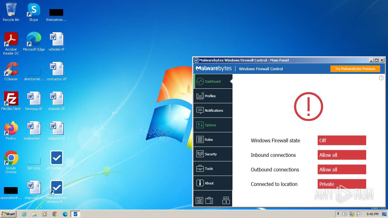
Task: Open the Tools section
Action: tap(213, 169)
